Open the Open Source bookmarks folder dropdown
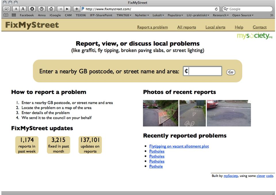This screenshot has height=195, width=276. [x=243, y=15]
